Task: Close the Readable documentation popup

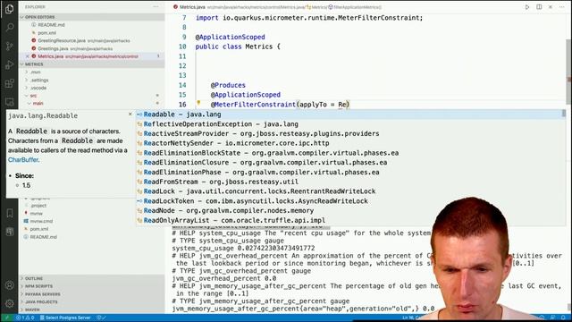Action: pos(130,114)
